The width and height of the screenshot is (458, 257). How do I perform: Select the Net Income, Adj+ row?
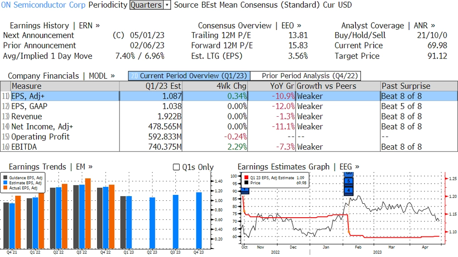229,127
